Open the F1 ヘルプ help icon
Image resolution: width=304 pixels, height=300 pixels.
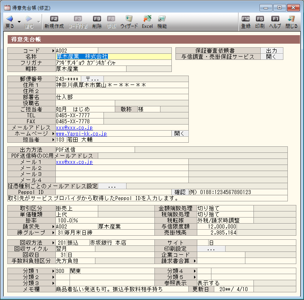(275, 19)
